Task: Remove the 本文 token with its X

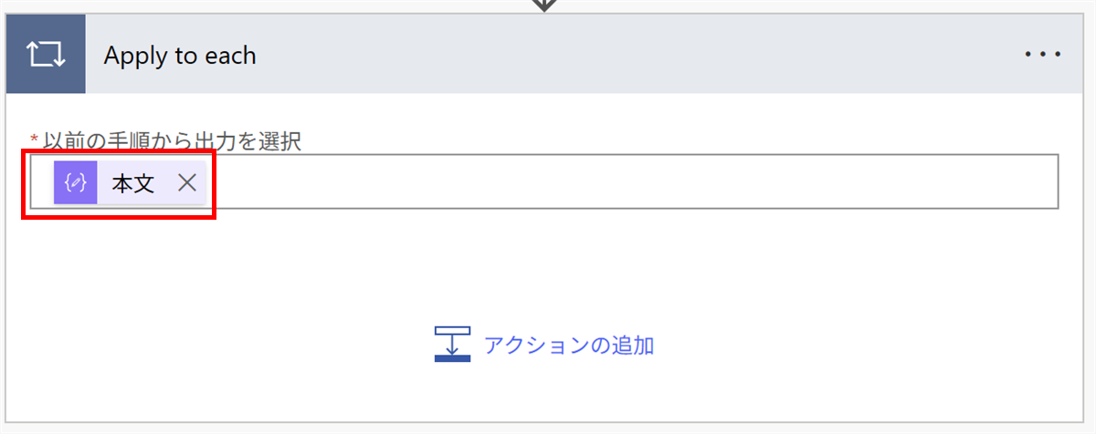Action: point(187,183)
